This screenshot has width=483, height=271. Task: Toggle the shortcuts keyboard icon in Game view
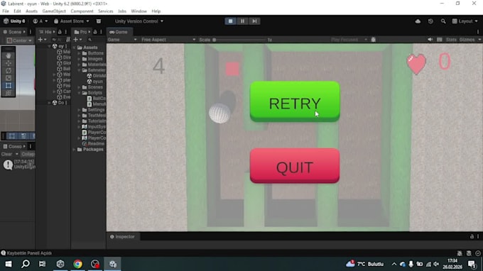[x=440, y=40]
